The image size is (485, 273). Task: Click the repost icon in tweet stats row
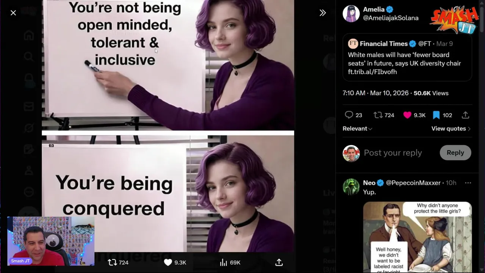coord(378,115)
